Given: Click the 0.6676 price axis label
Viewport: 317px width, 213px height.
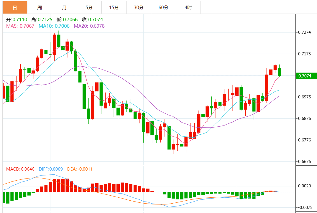Looking at the screenshot, I should click(304, 161).
